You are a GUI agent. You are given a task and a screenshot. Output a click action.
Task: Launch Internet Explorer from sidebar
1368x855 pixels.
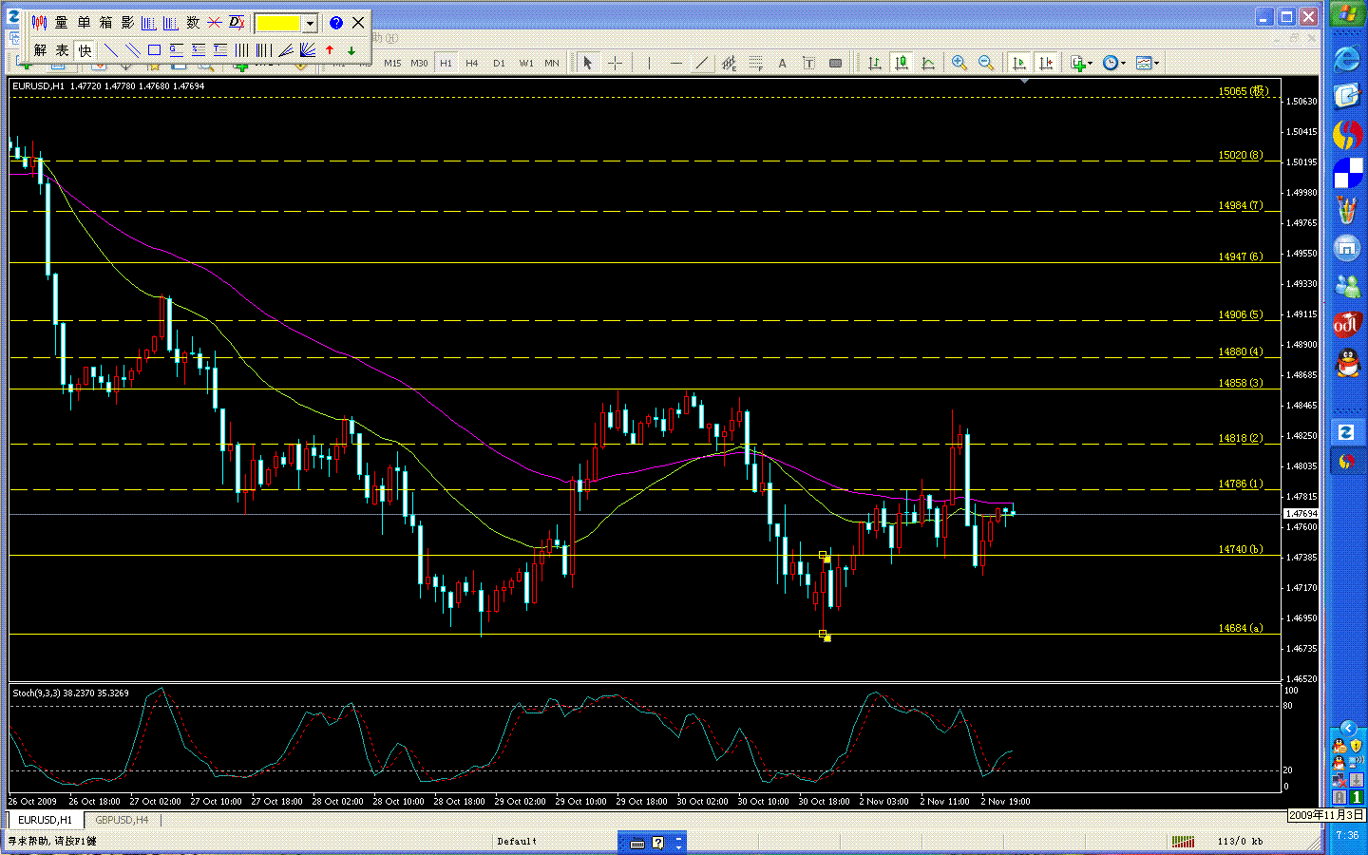tap(1346, 59)
